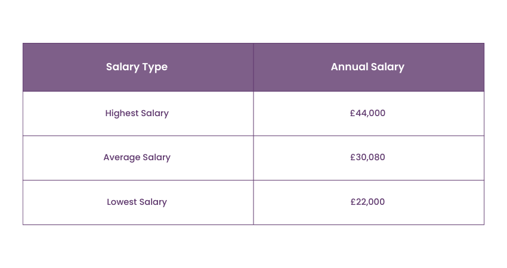Select the "Annual Salary" column header
507x268 pixels.
coord(367,67)
